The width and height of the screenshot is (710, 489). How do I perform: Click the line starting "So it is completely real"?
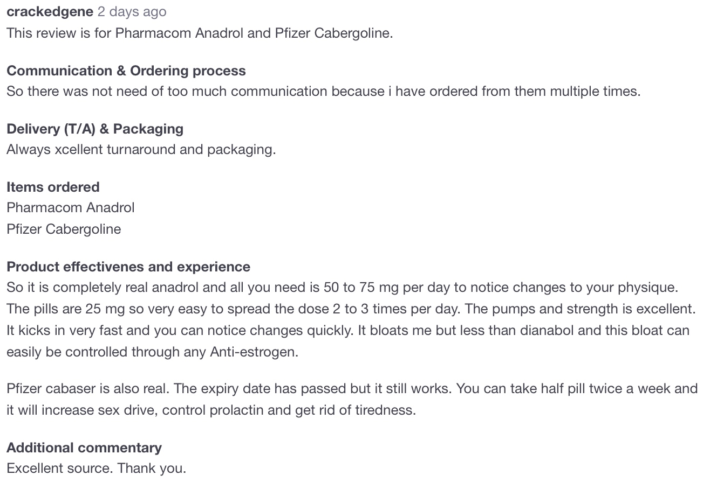pos(342,287)
